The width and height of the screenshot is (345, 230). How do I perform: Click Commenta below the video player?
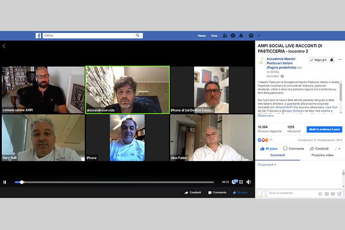pyautogui.click(x=217, y=193)
